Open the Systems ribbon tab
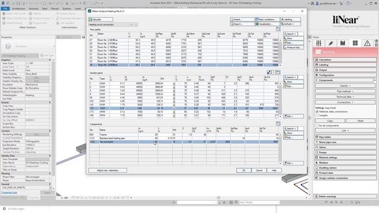 click(x=67, y=8)
